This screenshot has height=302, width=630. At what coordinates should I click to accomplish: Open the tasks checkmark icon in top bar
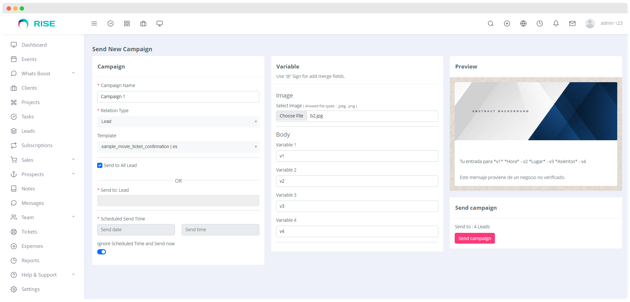(111, 23)
